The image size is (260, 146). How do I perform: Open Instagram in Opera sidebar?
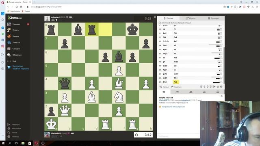point(3,46)
